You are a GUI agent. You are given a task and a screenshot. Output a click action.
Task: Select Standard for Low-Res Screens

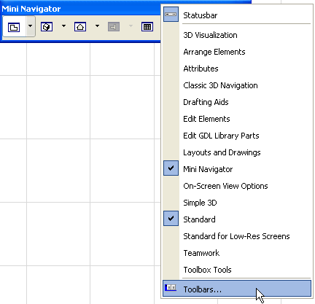pos(237,236)
